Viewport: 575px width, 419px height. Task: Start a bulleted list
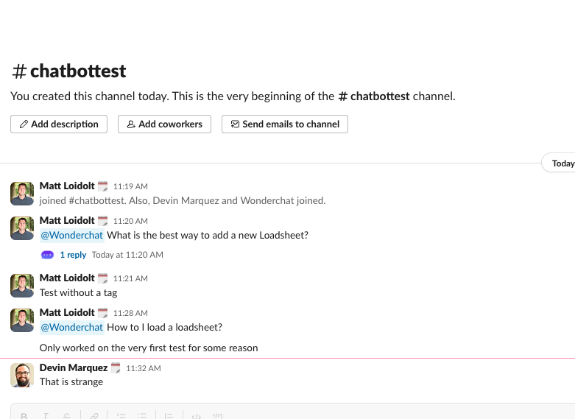(144, 416)
